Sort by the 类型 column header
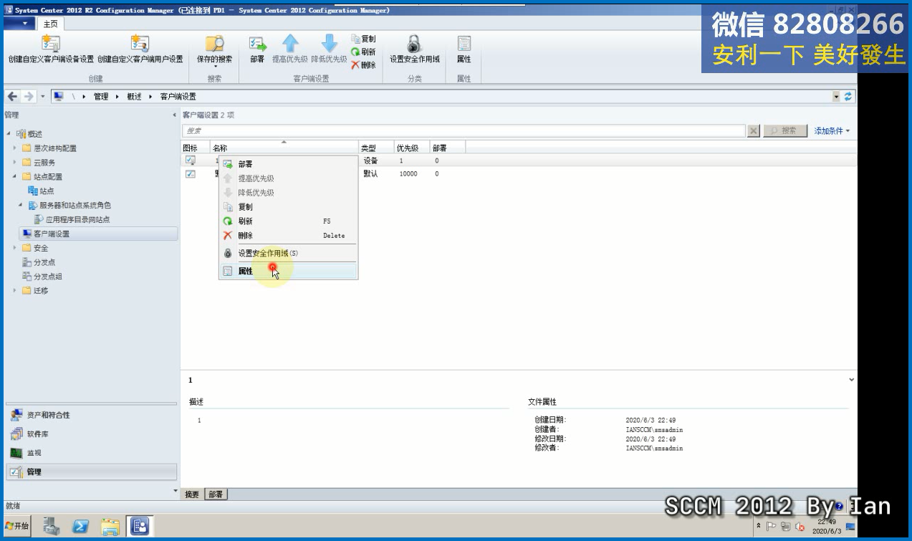Viewport: 912px width, 541px height. 376,148
